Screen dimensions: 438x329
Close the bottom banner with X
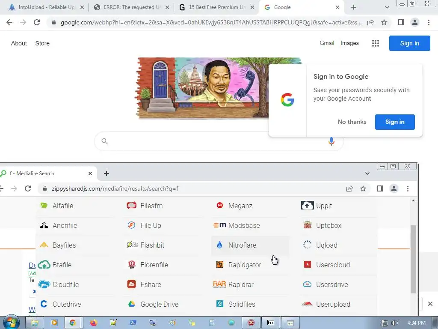pos(430,304)
